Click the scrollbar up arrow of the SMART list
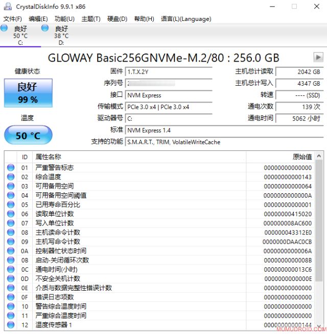 319,156
